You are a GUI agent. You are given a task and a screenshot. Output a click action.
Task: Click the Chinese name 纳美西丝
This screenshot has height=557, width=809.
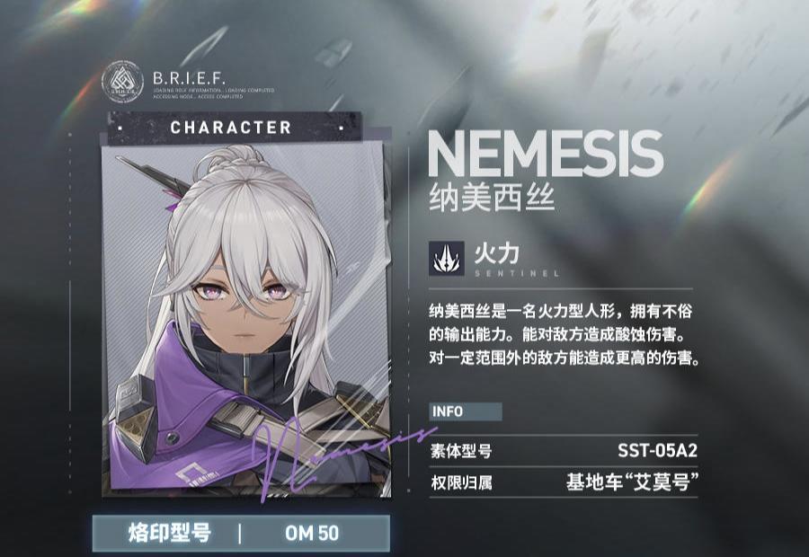click(x=492, y=197)
